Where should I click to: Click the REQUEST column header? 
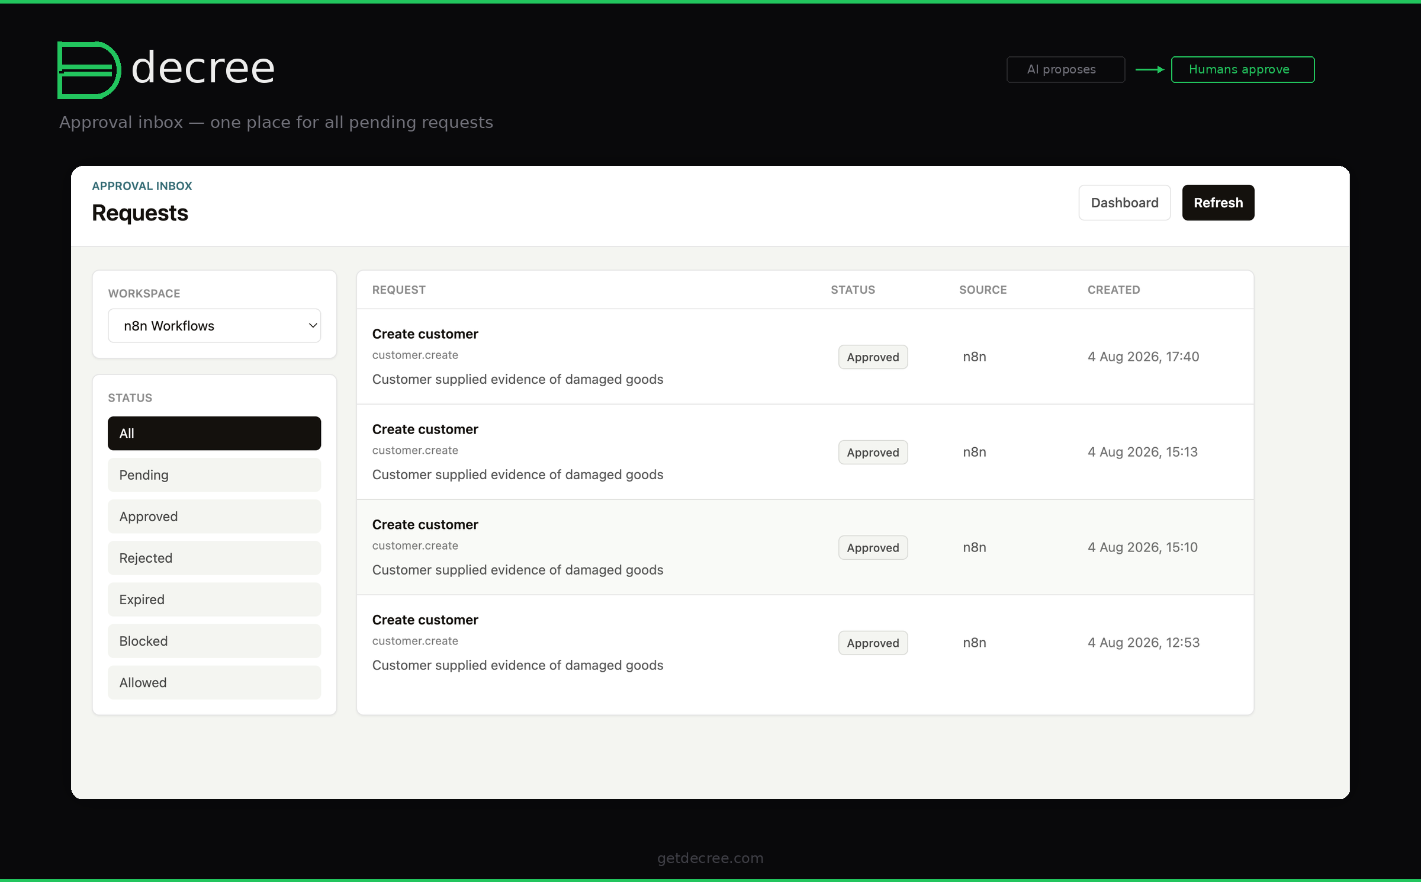coord(398,290)
